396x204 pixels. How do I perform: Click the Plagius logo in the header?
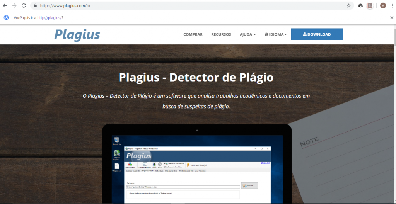click(x=77, y=35)
